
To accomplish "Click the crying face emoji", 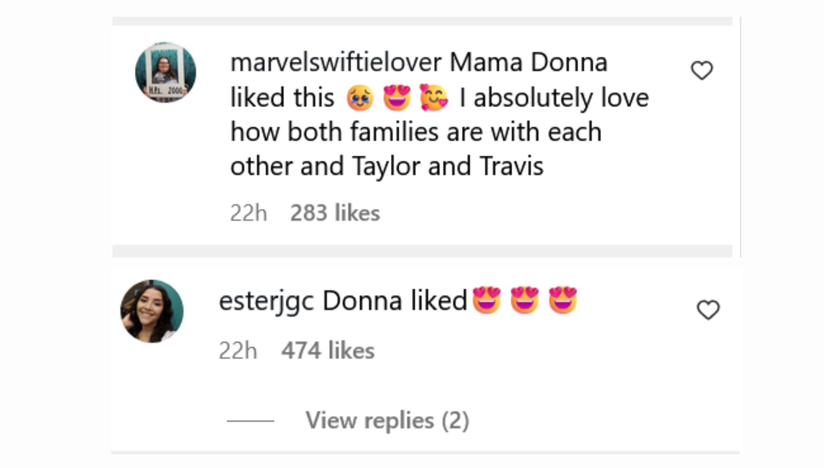I will pos(360,98).
